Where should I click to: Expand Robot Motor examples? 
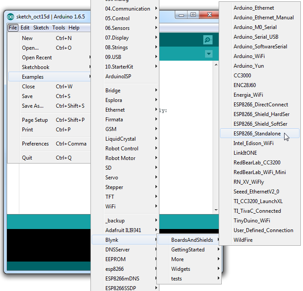pos(125,158)
